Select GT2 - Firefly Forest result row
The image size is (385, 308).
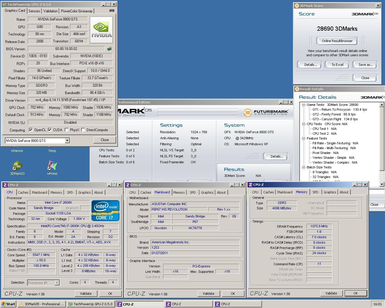[334, 114]
